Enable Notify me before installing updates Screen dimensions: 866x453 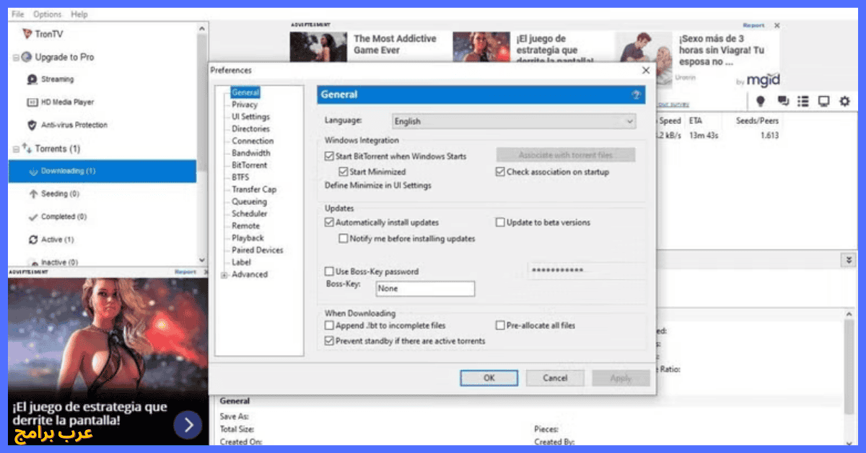344,239
